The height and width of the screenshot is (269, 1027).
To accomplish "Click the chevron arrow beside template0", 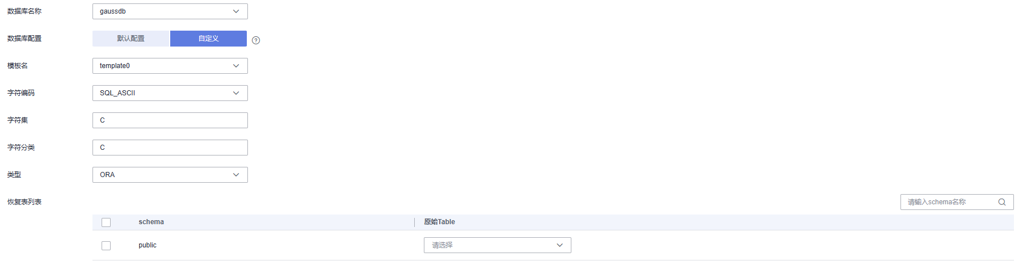I will 236,66.
